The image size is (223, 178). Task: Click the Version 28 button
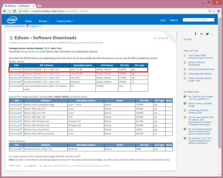tap(162, 38)
